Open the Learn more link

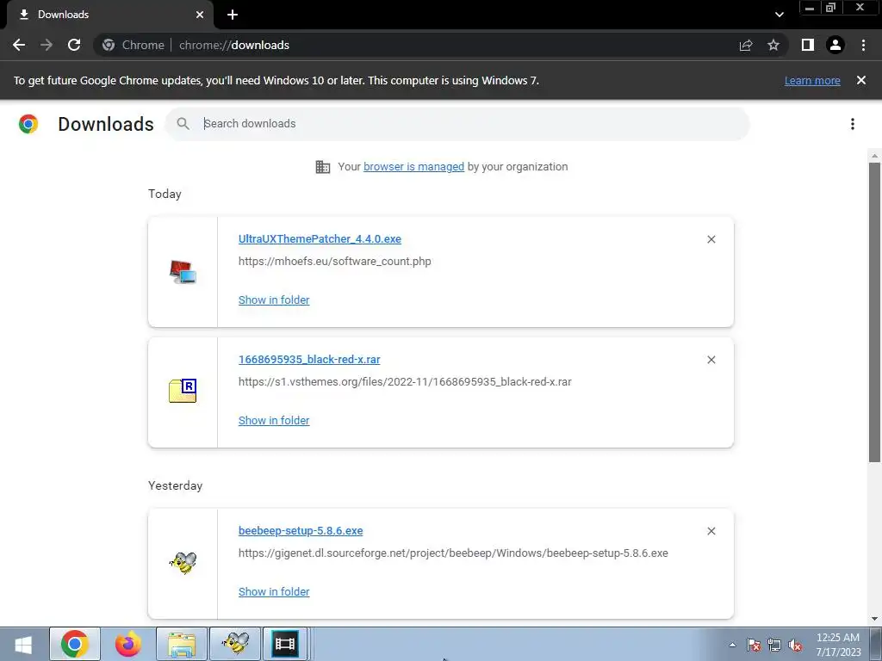click(x=812, y=80)
